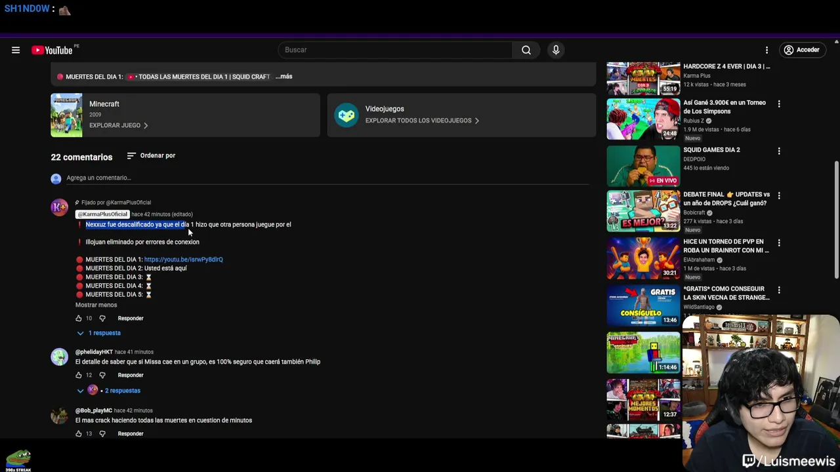Like the @Bob_playMC comment

79,434
